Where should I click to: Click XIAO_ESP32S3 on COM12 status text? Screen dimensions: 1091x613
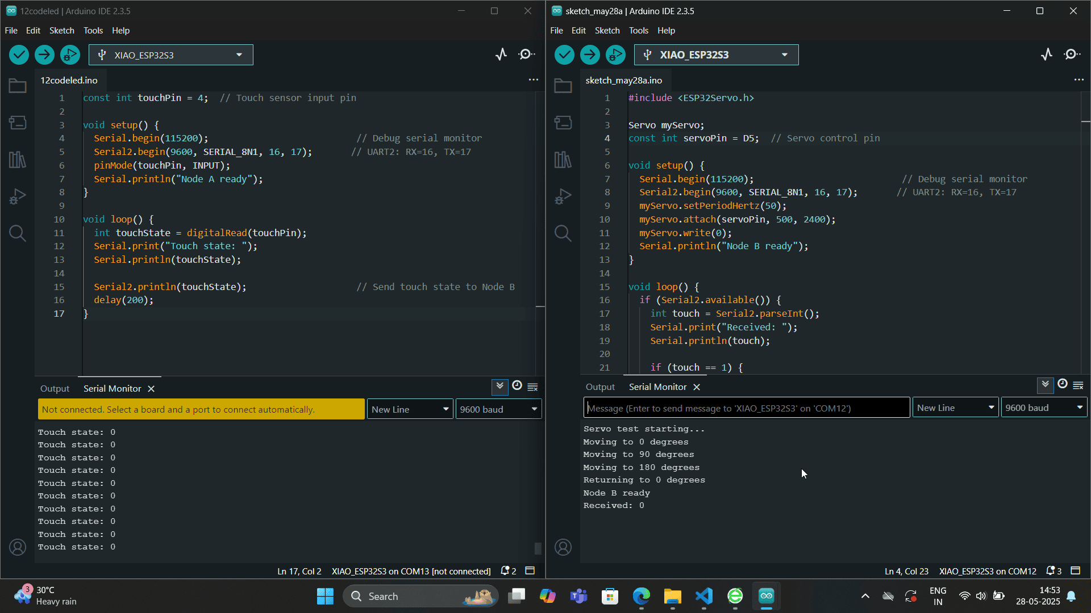[x=988, y=572]
